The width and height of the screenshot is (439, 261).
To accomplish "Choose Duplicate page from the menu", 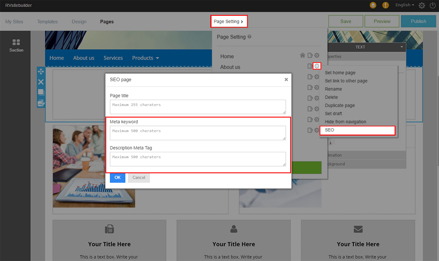I will (x=340, y=105).
